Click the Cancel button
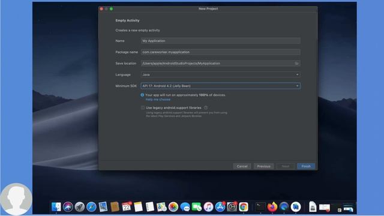384x216 pixels. [x=242, y=166]
